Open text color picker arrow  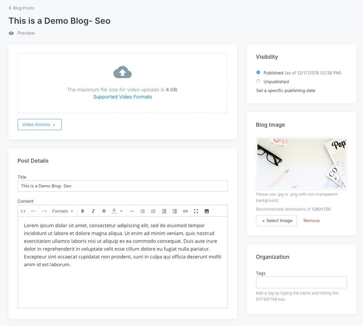pyautogui.click(x=121, y=211)
